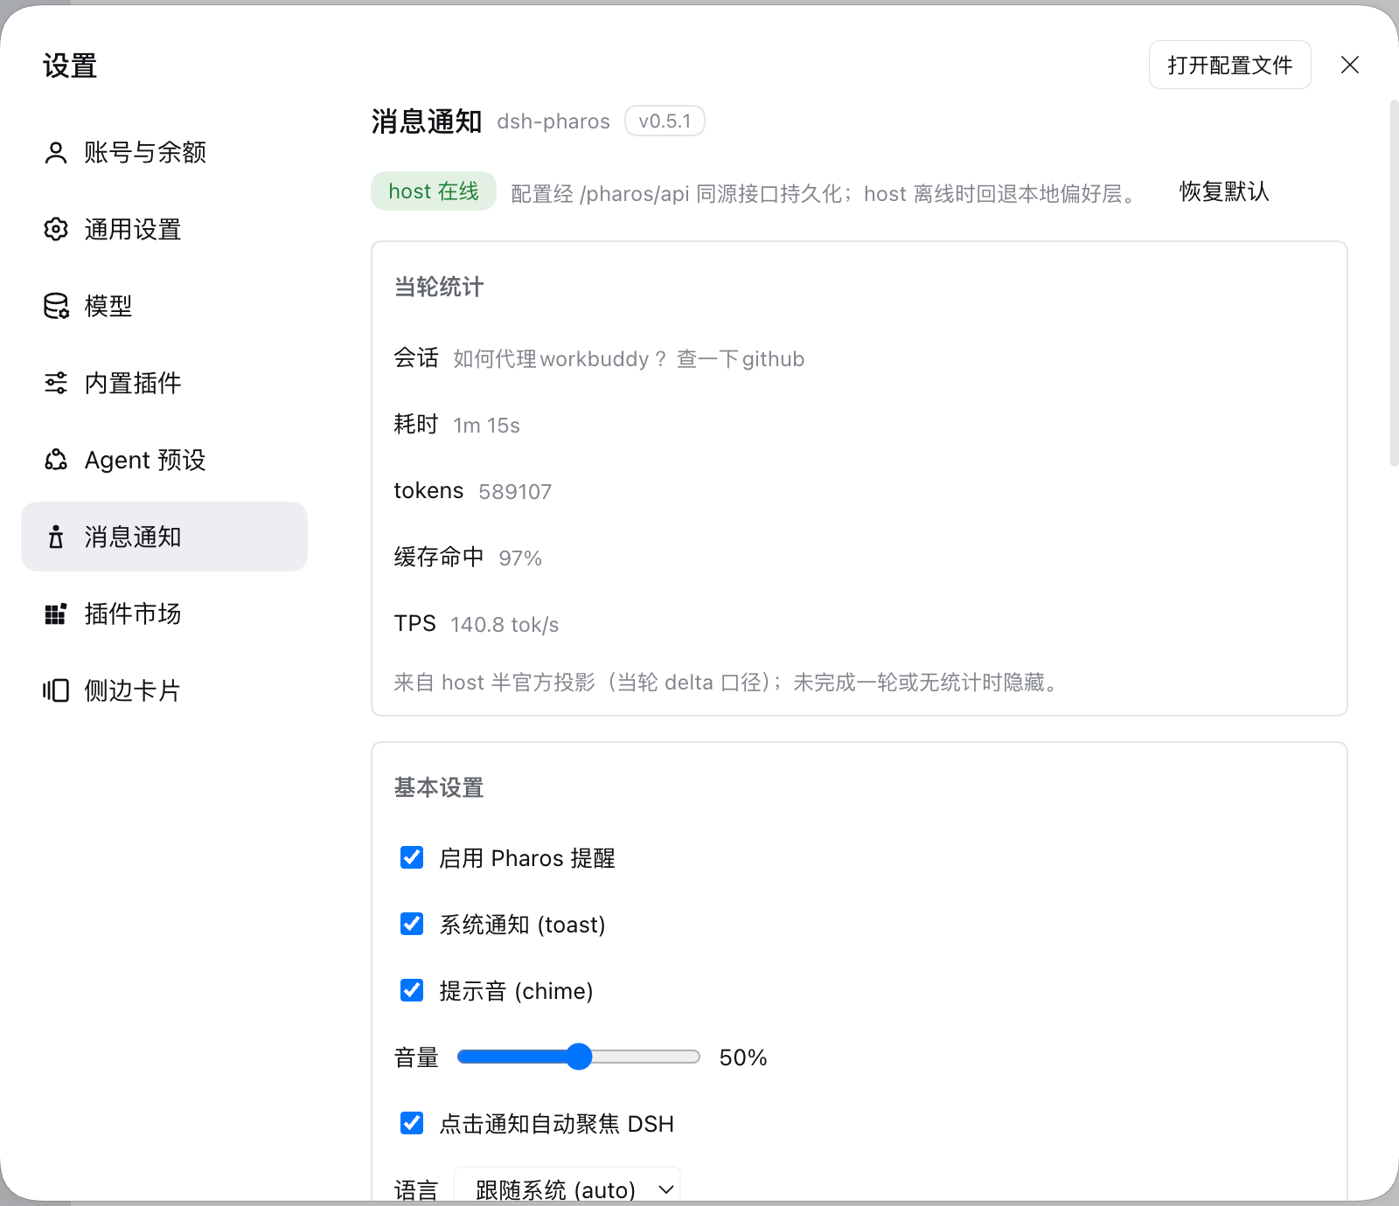The height and width of the screenshot is (1206, 1399).
Task: Click the 耗时 value 1m 15s
Action: (486, 426)
